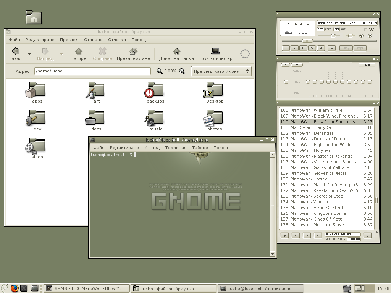Select the apps folder
Viewport: 391px width, 293px height.
37,93
